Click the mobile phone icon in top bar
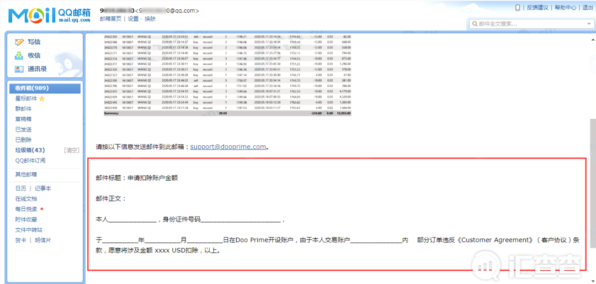This screenshot has width=596, height=284. pyautogui.click(x=517, y=8)
